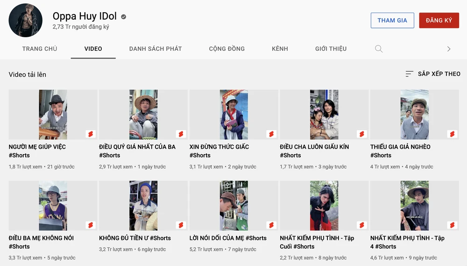Click Shorts icon on LỜI NÓI DỐI CỦA MẸ thumbnail
467x266 pixels.
point(271,225)
